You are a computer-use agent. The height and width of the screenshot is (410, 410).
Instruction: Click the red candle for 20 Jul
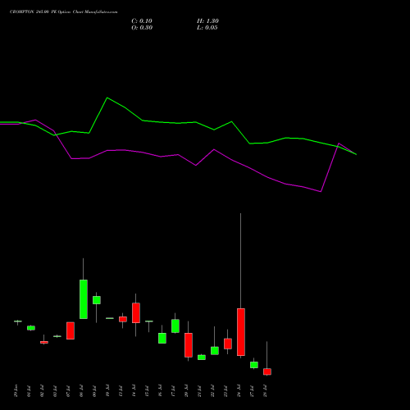(189, 345)
